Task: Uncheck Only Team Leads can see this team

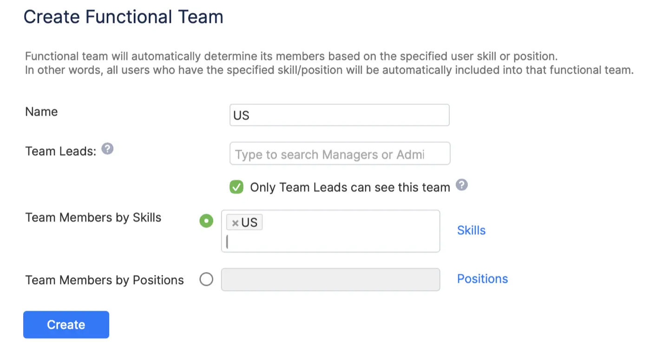Action: tap(236, 187)
